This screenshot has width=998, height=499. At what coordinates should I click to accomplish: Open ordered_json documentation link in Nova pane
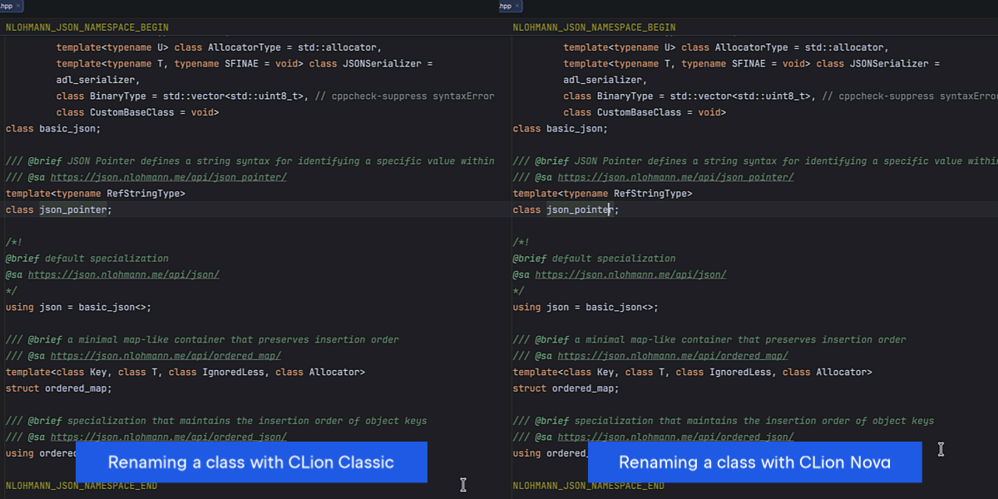point(675,437)
